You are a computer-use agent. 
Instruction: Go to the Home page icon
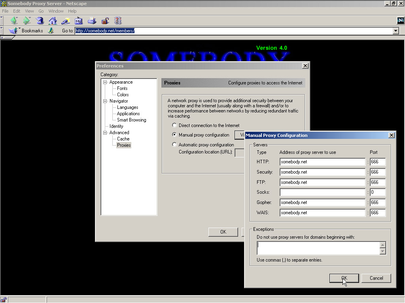pos(53,21)
